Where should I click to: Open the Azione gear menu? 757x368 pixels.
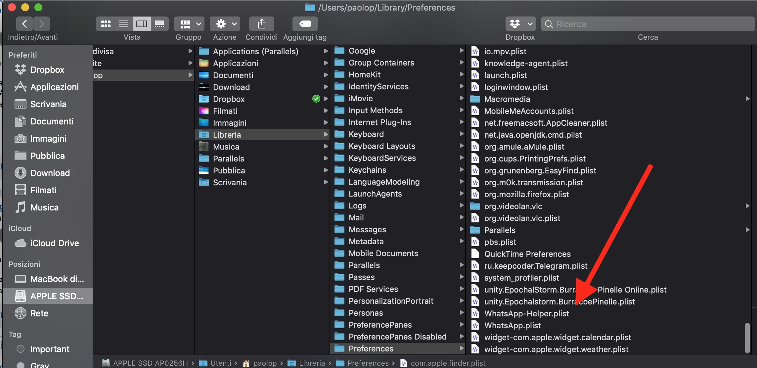tap(225, 24)
